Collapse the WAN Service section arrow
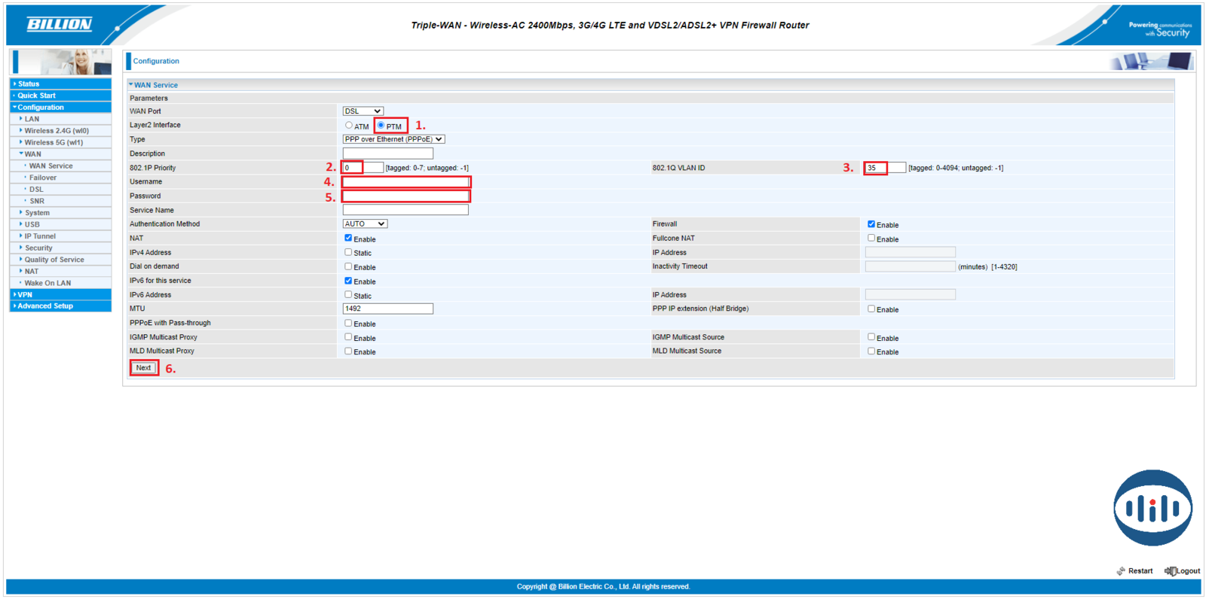Screen dimensions: 1206x599 tap(130, 85)
